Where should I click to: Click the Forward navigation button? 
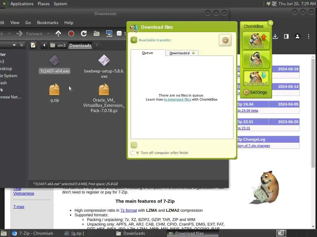point(29,34)
